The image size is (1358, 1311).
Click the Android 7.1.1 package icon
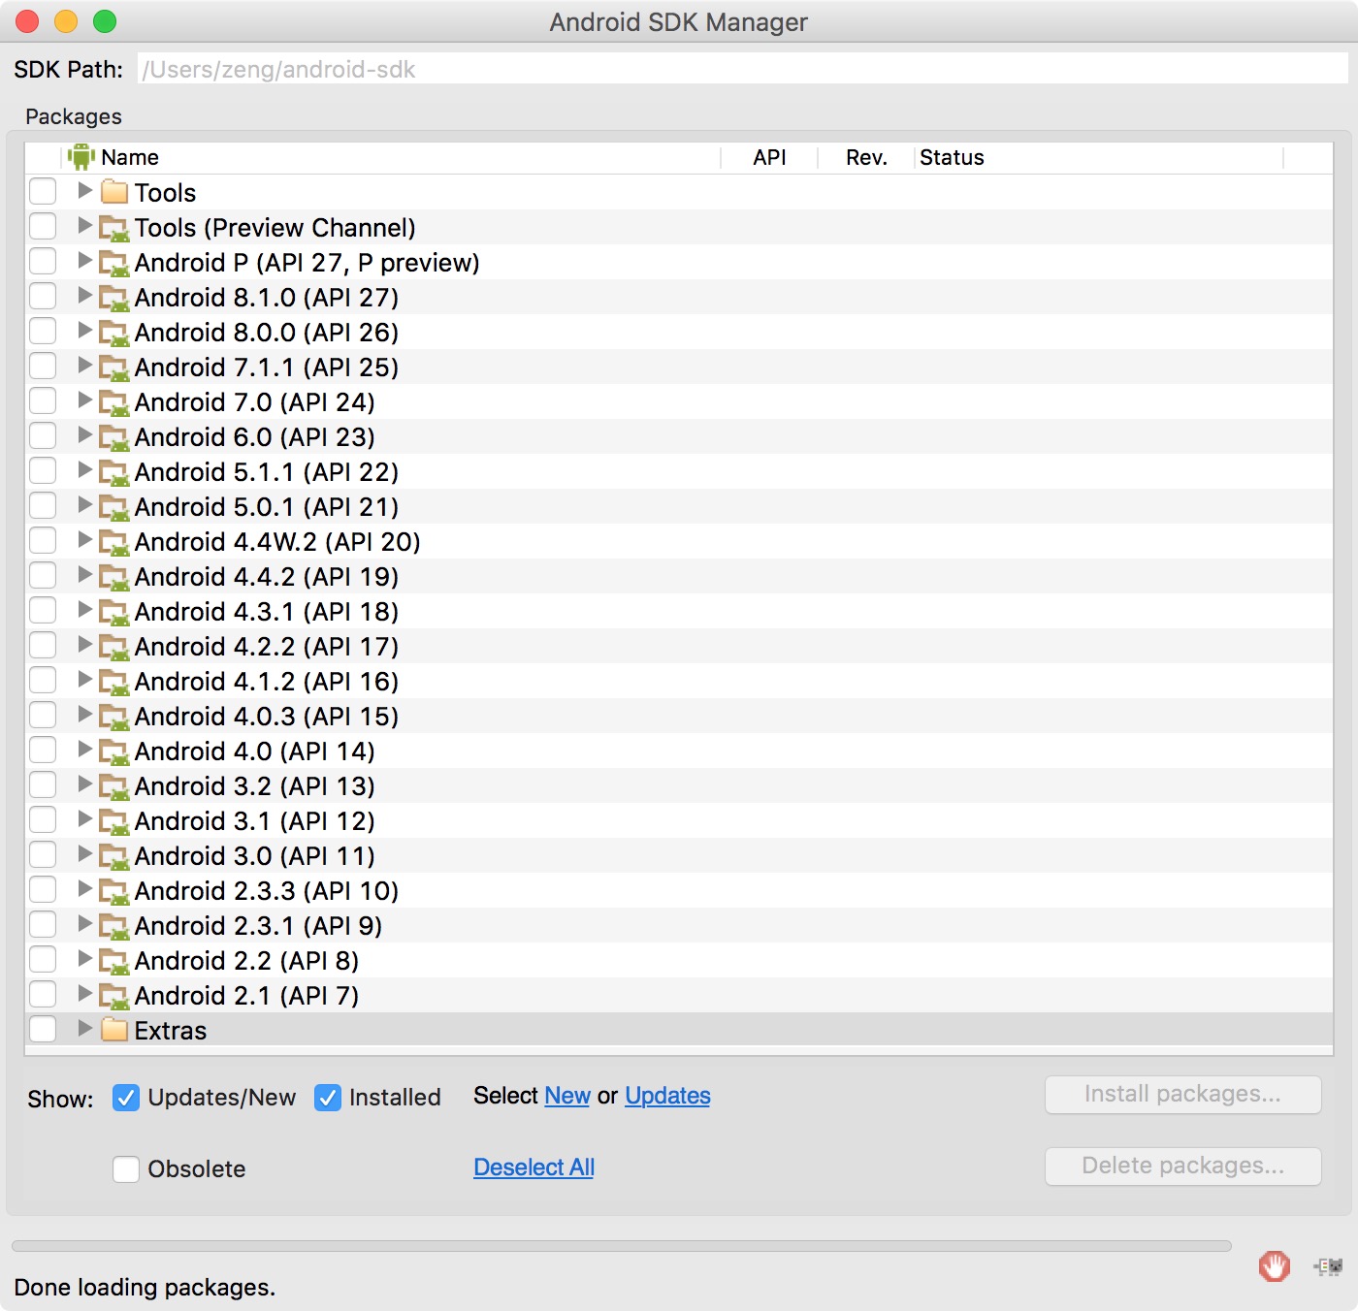click(x=114, y=368)
